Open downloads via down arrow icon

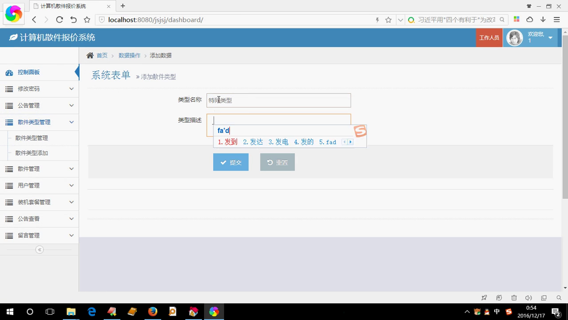tap(543, 20)
